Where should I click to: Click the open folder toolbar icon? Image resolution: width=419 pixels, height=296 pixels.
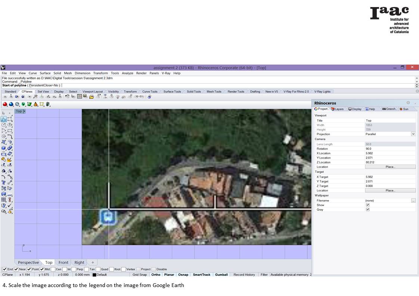coord(91,97)
